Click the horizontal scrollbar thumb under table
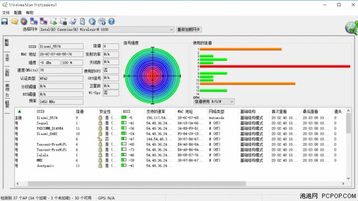 click(136, 184)
